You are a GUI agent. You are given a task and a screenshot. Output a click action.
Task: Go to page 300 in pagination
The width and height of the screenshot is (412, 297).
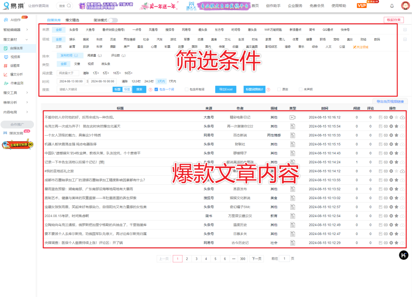pyautogui.click(x=243, y=259)
